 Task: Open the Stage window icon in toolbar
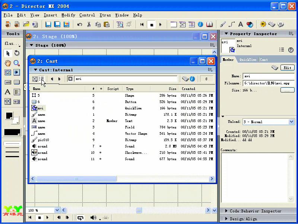174,24
